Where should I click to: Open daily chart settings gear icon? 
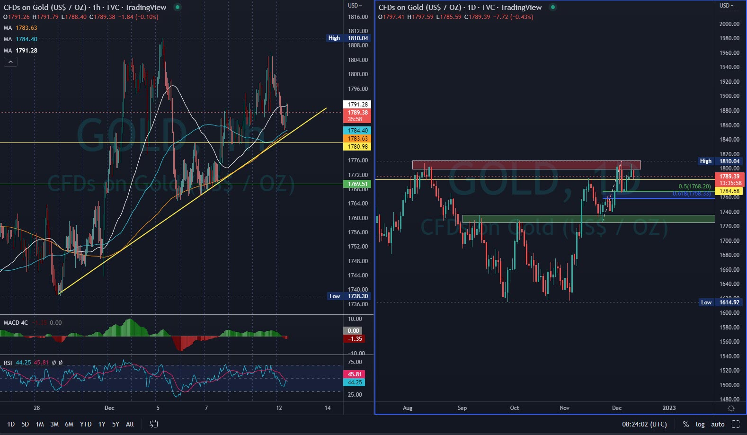pyautogui.click(x=731, y=408)
